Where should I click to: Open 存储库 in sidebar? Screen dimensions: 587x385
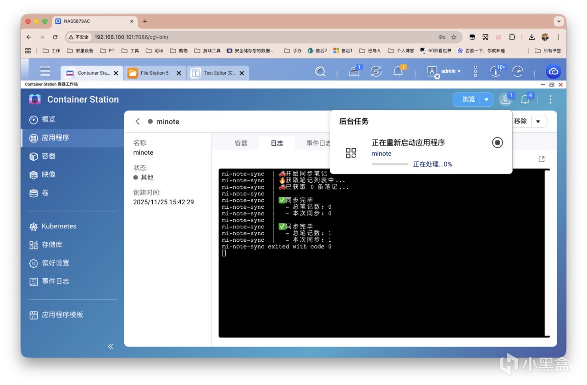pyautogui.click(x=72, y=244)
